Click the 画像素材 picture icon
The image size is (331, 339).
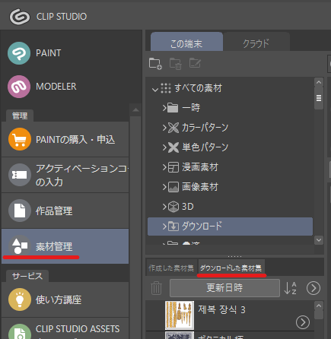click(x=173, y=187)
